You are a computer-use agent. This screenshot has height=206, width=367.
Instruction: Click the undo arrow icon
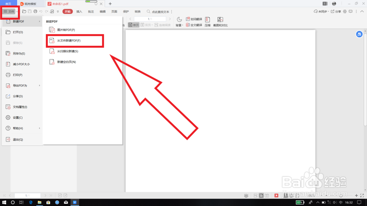41,11
